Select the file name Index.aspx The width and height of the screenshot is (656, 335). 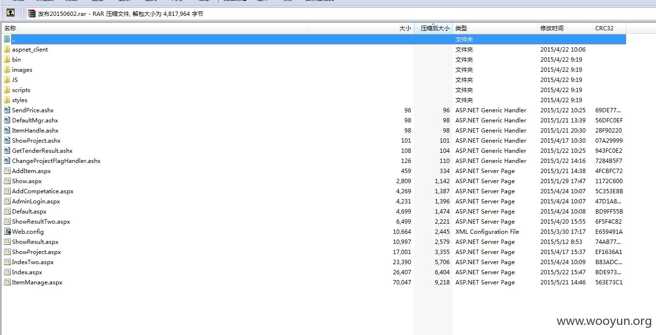point(27,272)
